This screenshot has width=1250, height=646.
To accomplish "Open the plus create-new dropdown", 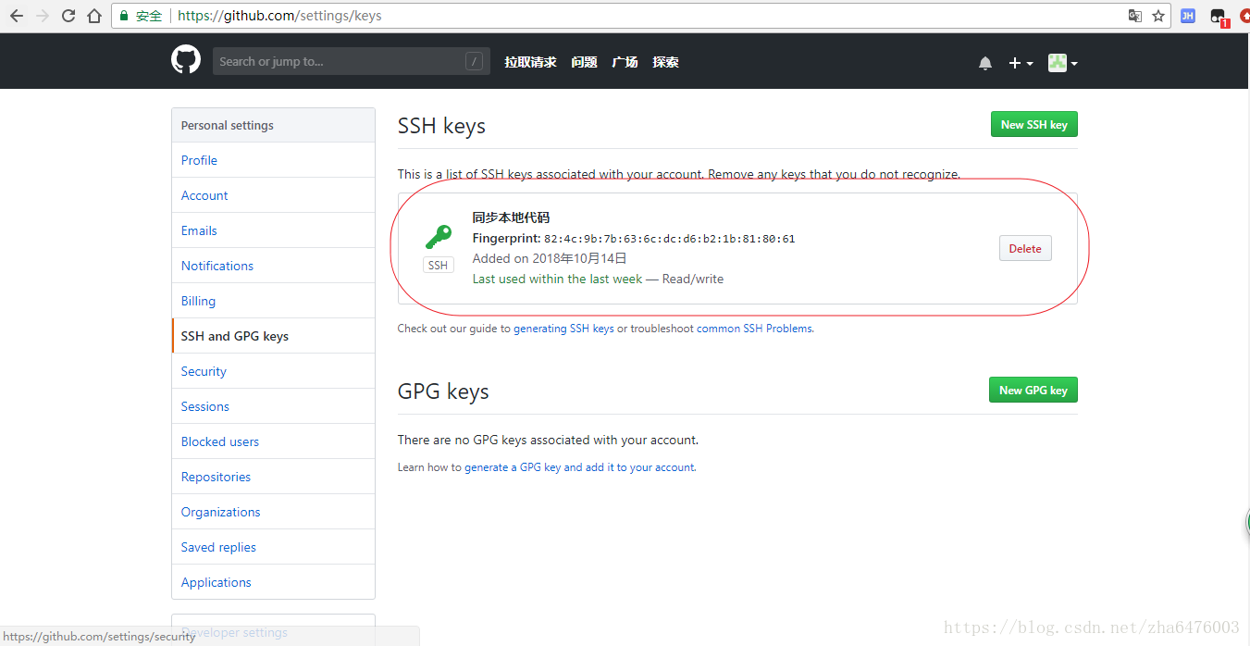I will point(1021,63).
